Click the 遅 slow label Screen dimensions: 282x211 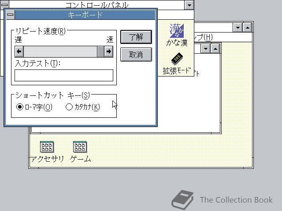(x=18, y=40)
